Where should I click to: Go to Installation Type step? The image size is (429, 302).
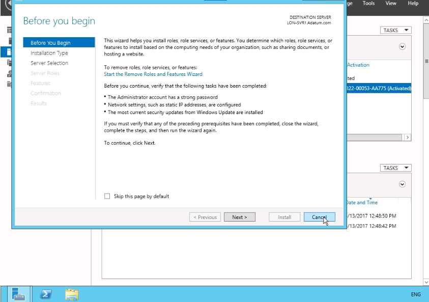click(x=49, y=53)
